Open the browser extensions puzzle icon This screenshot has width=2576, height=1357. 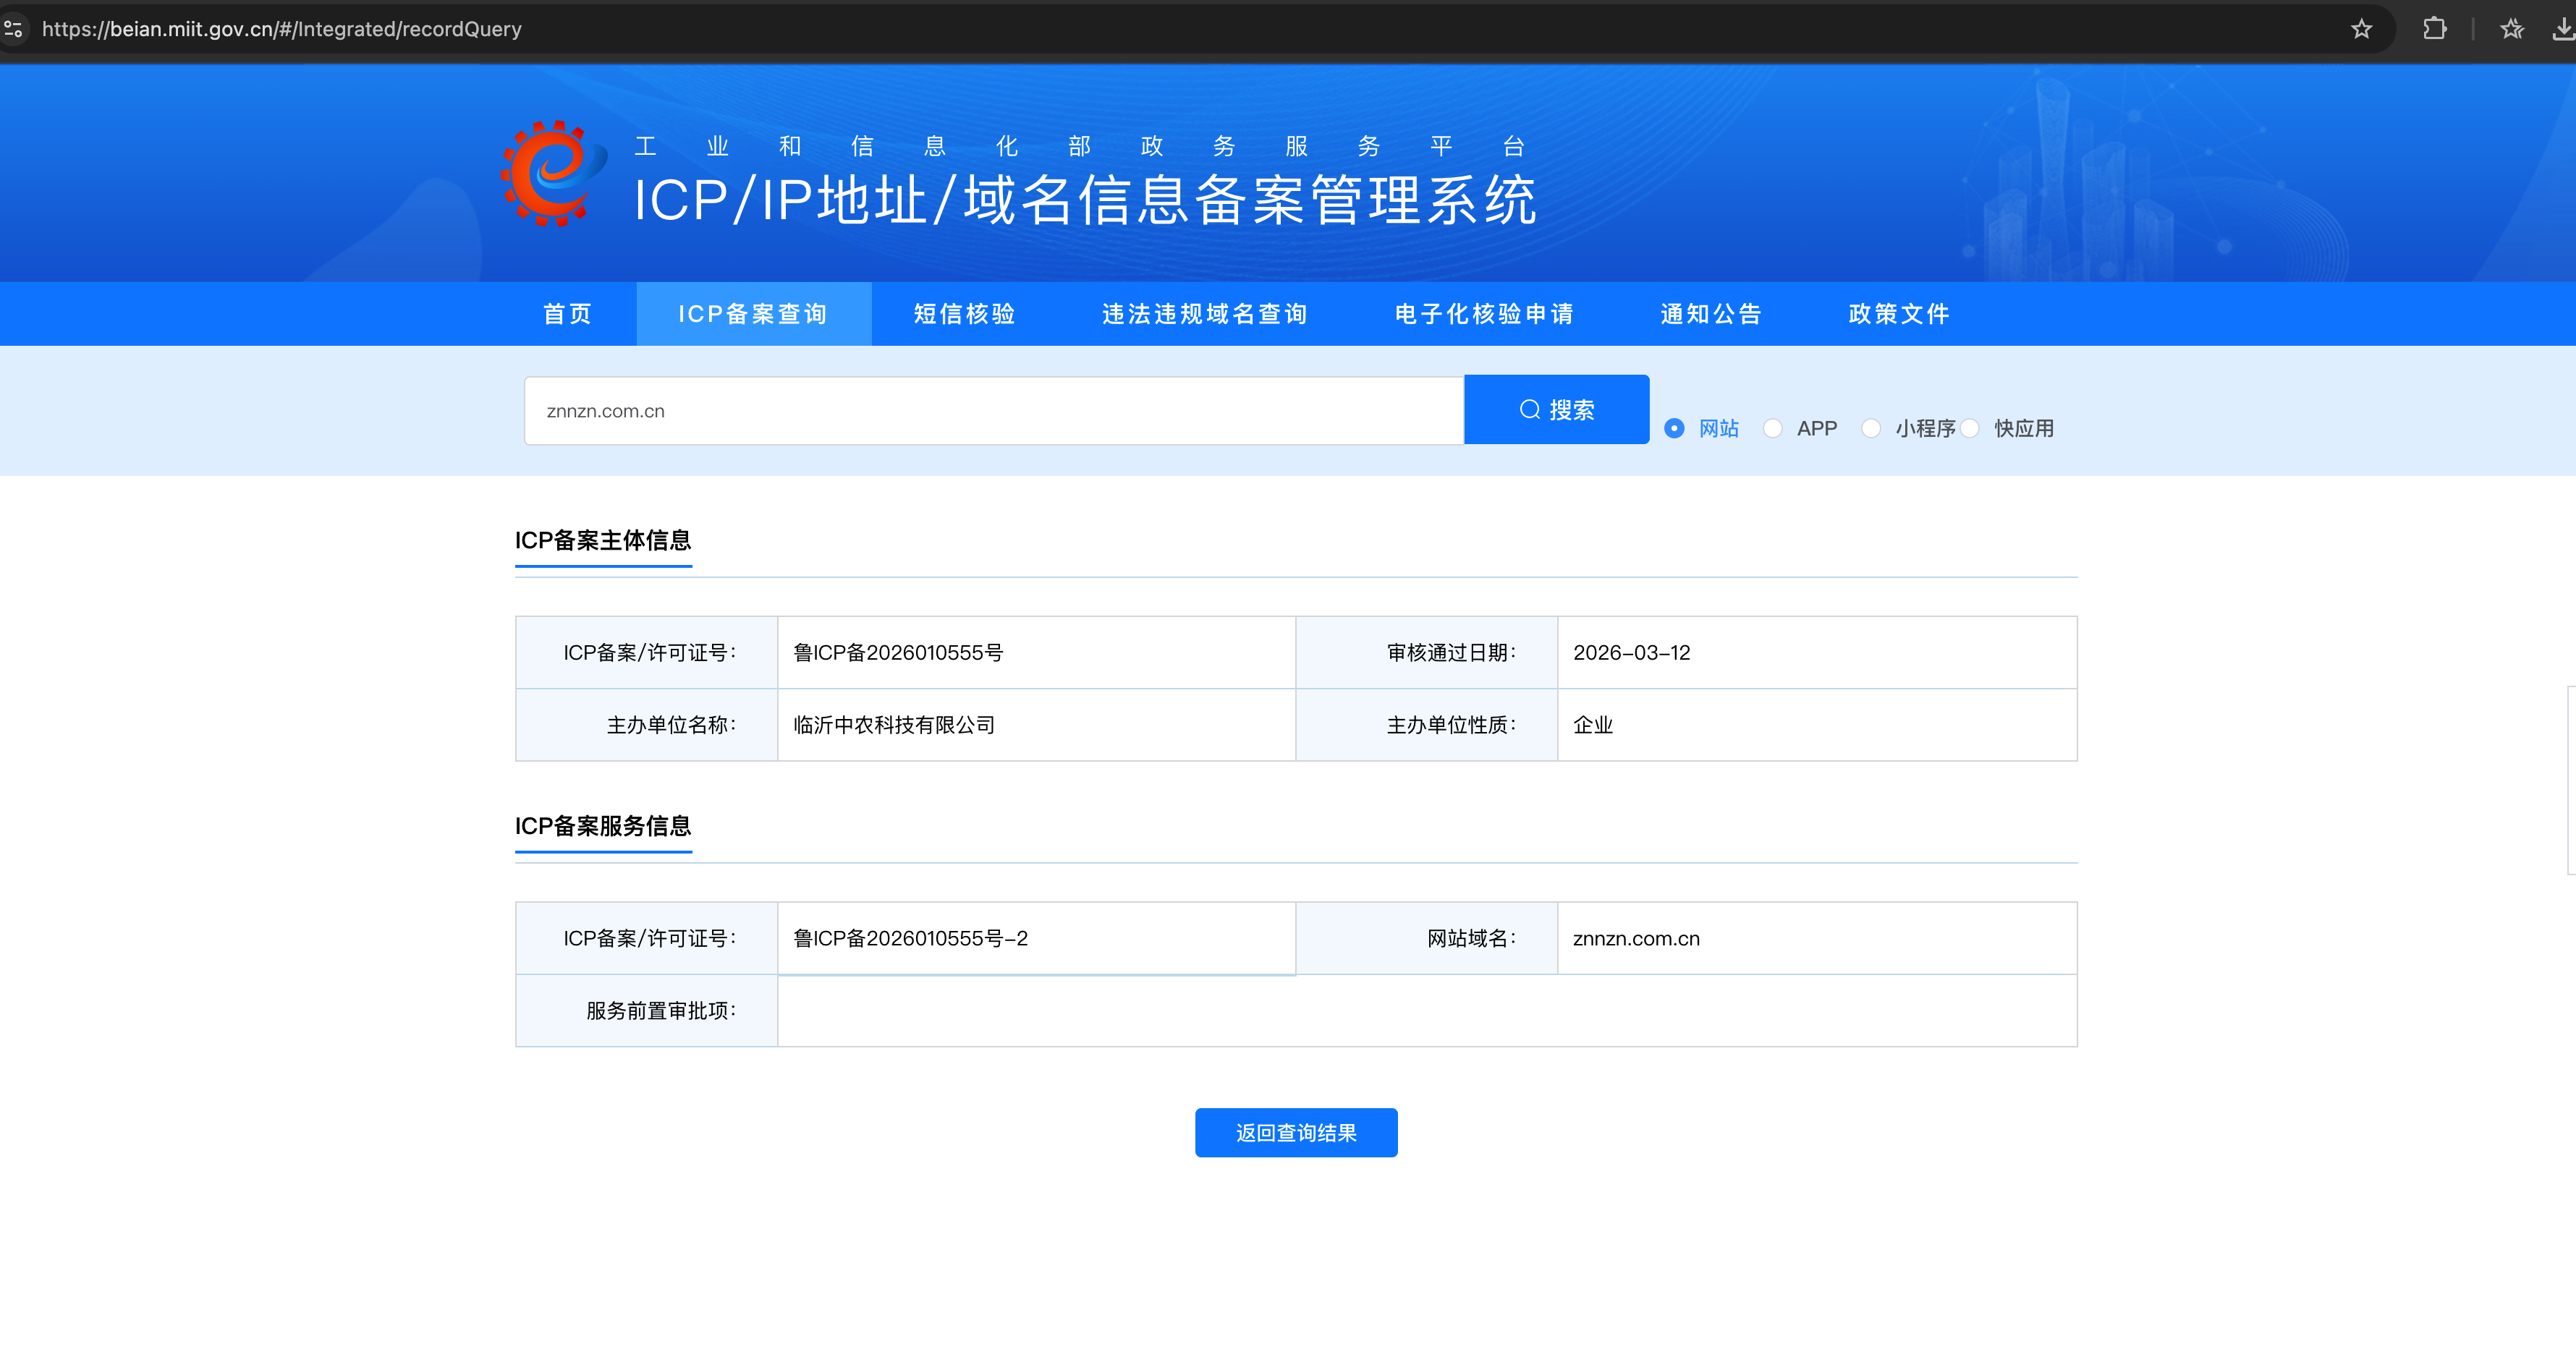coord(2434,29)
